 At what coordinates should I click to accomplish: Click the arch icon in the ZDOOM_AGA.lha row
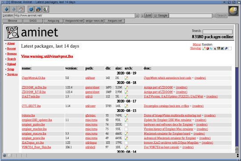126,87
